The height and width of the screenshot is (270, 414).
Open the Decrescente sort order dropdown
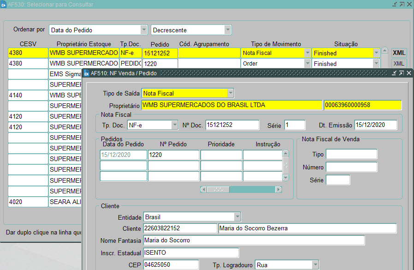pyautogui.click(x=227, y=30)
